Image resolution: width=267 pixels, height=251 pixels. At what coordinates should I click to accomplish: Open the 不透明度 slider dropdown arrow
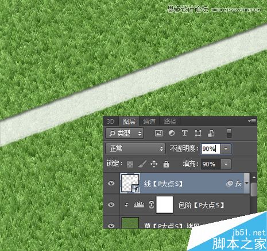226,149
